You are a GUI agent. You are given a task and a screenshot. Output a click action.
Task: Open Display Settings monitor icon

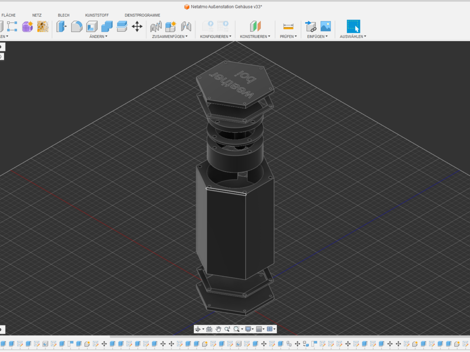248,329
